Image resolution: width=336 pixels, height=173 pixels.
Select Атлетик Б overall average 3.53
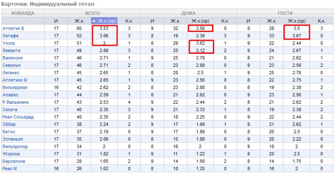[x=104, y=29]
